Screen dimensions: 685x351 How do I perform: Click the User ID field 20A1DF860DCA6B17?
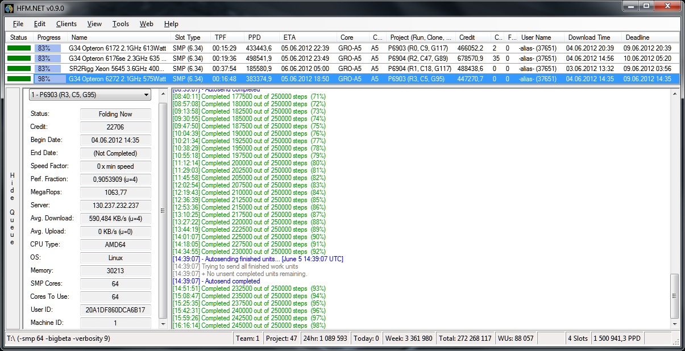(115, 310)
